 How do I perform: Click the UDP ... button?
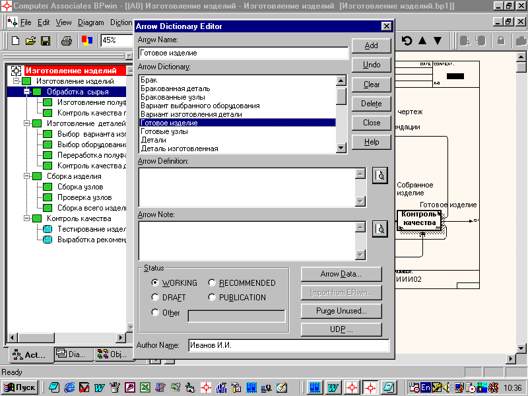341,329
